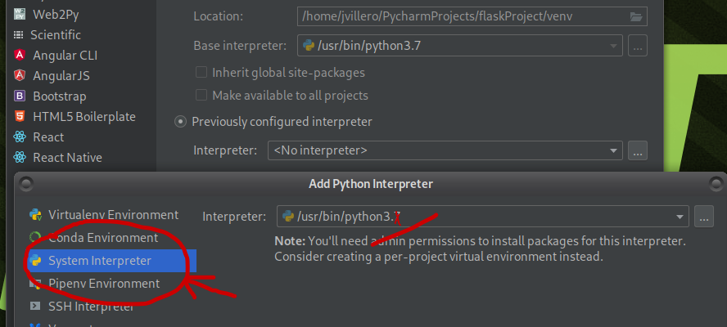Select the AngularJS project type icon
This screenshot has width=727, height=327.
(x=19, y=76)
